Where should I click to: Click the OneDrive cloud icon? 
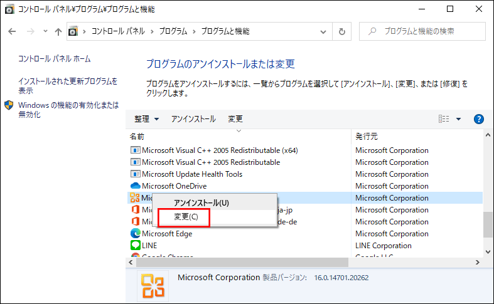coord(135,186)
